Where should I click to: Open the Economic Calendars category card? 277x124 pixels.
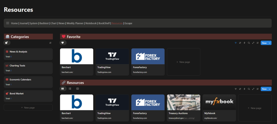[28, 82]
